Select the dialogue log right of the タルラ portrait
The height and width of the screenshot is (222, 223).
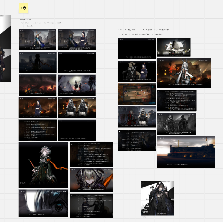click(x=91, y=154)
